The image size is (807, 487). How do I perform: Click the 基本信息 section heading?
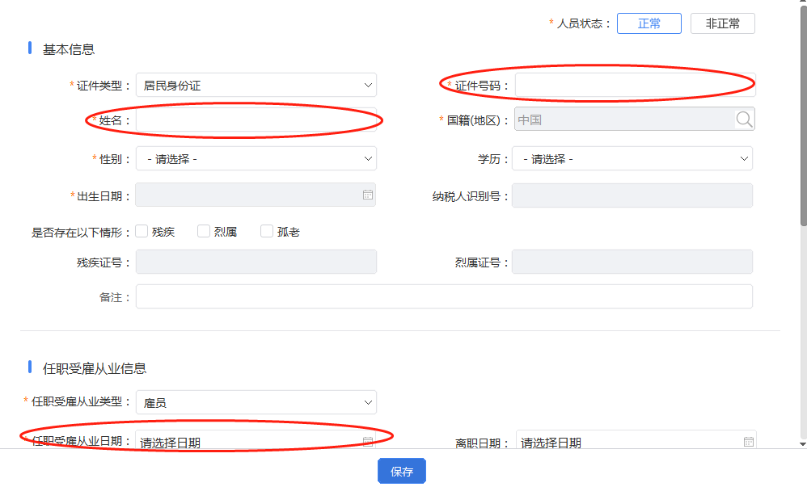pyautogui.click(x=69, y=49)
